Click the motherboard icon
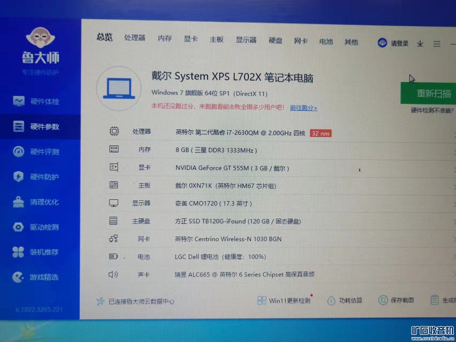This screenshot has height=342, width=456. 114,185
